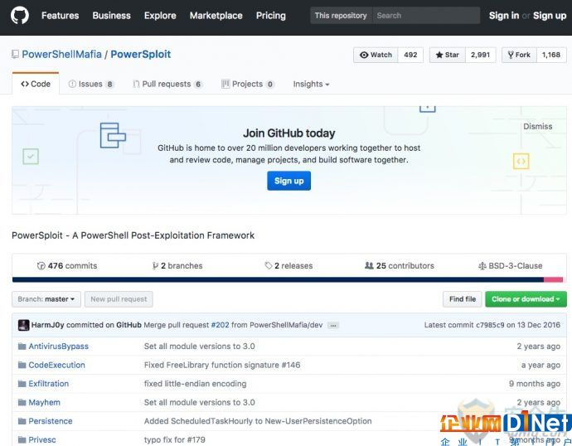Open the Mayhem folder
The image size is (572, 446).
tap(44, 403)
